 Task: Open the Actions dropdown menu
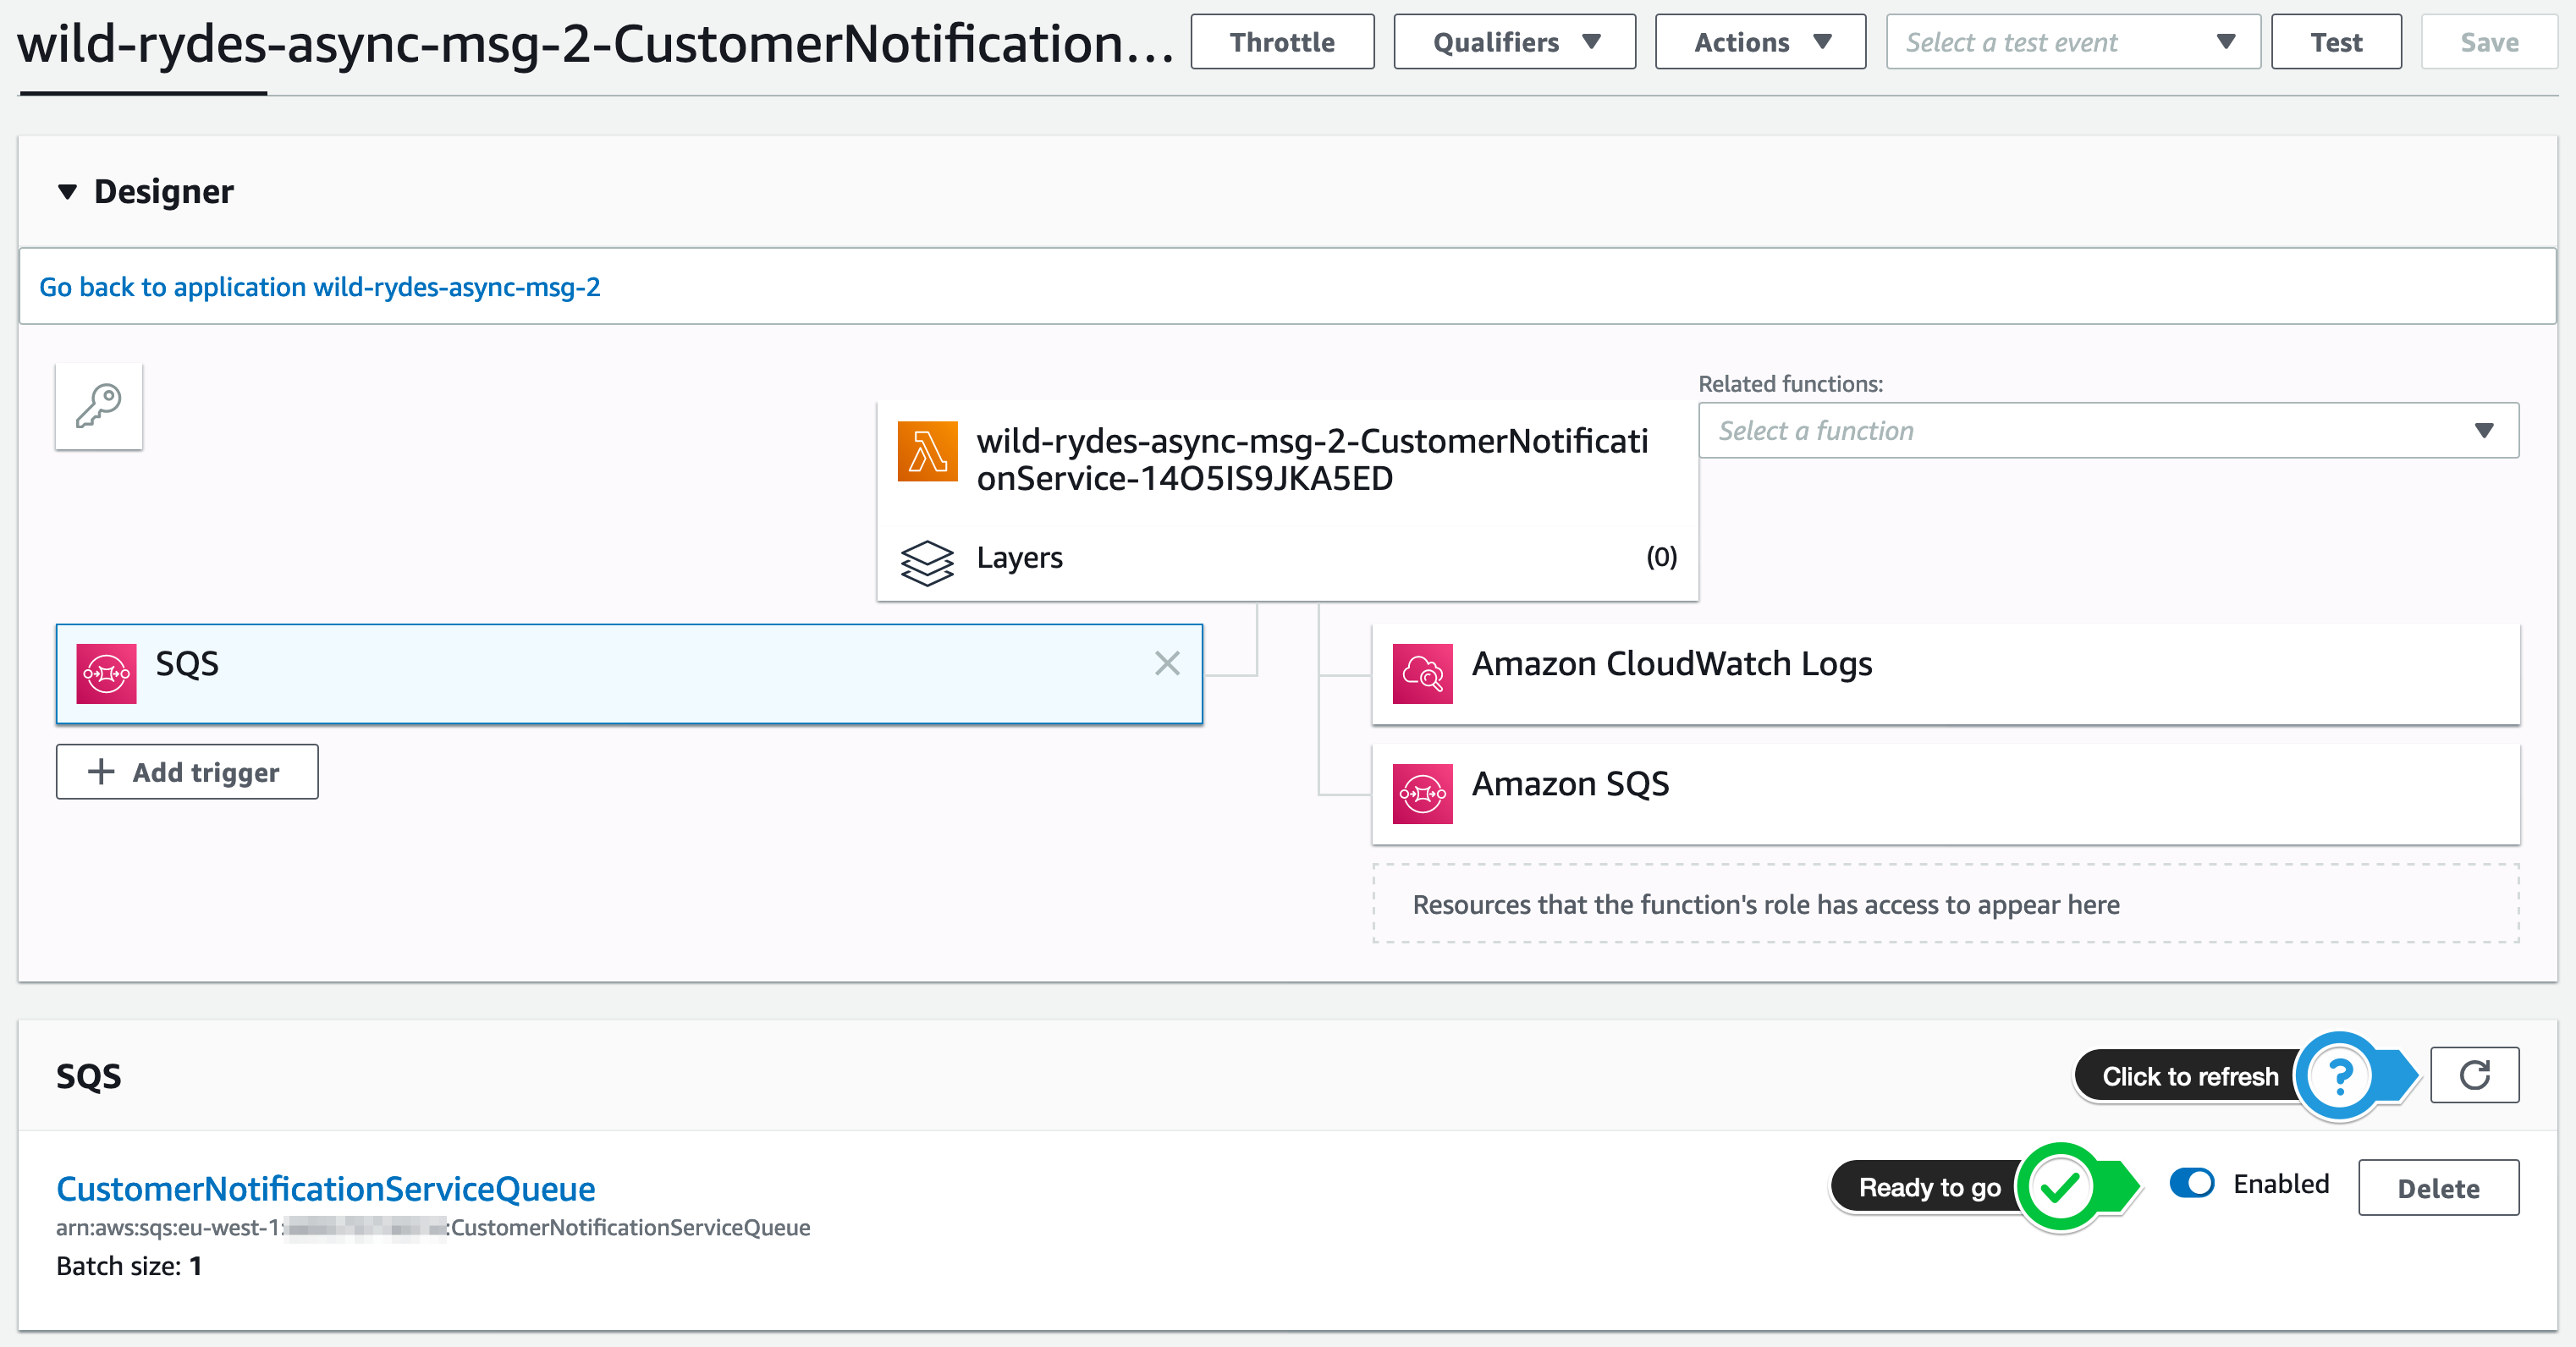click(1760, 42)
